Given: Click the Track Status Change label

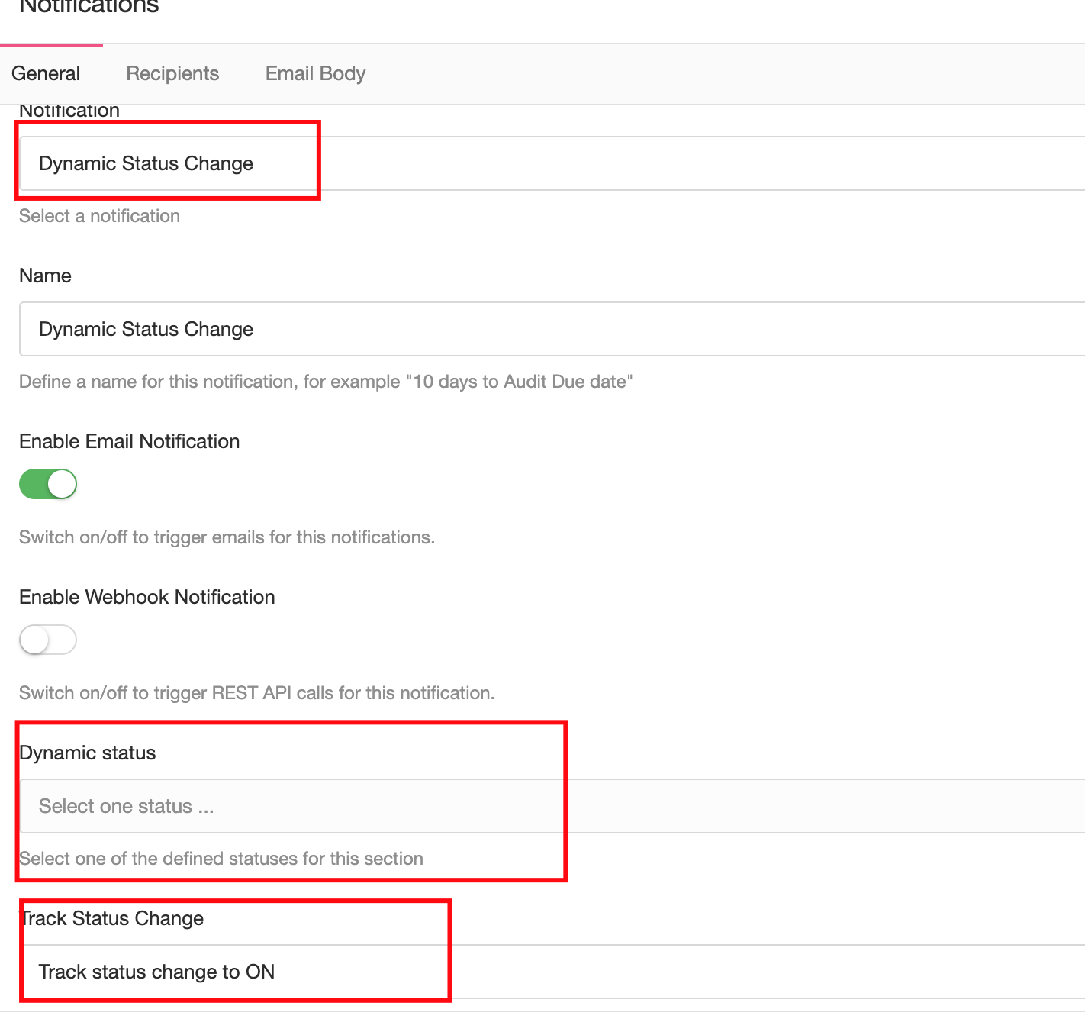Looking at the screenshot, I should [111, 918].
